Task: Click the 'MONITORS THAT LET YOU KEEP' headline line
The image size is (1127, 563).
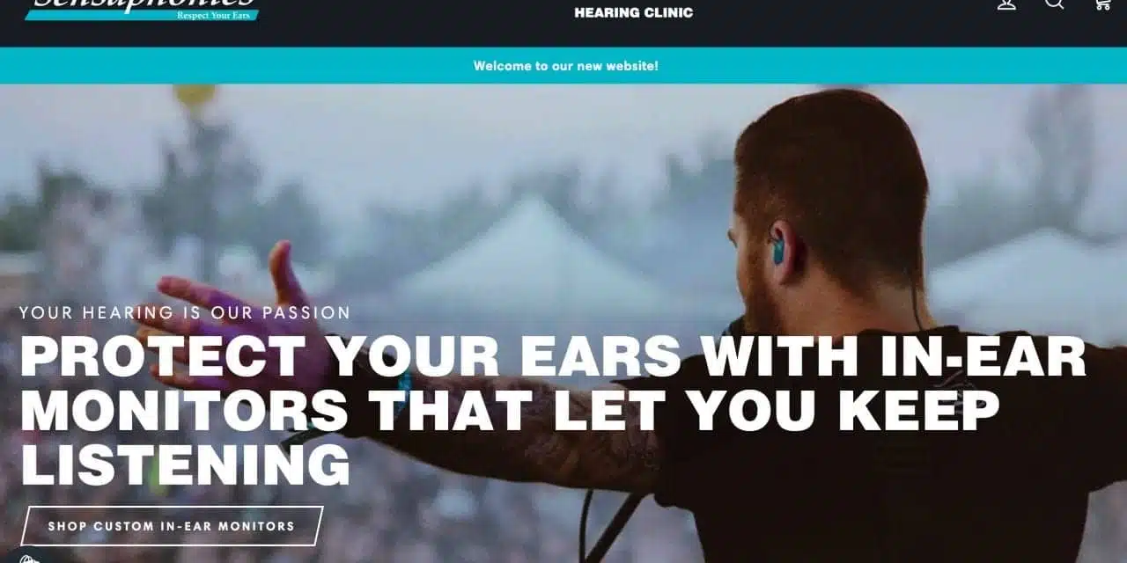Action: (x=510, y=411)
